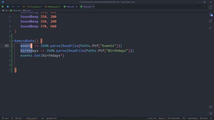The width and height of the screenshot is (214, 120).
Task: Click events.Set in the code
Action: coord(30,56)
